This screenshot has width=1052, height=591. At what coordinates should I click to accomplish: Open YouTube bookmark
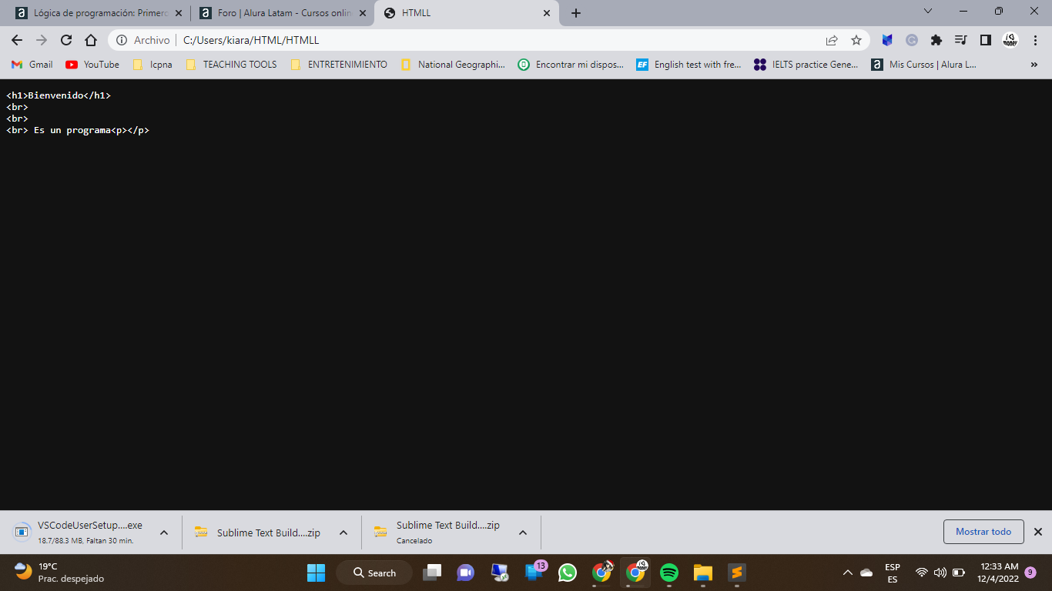pos(92,65)
